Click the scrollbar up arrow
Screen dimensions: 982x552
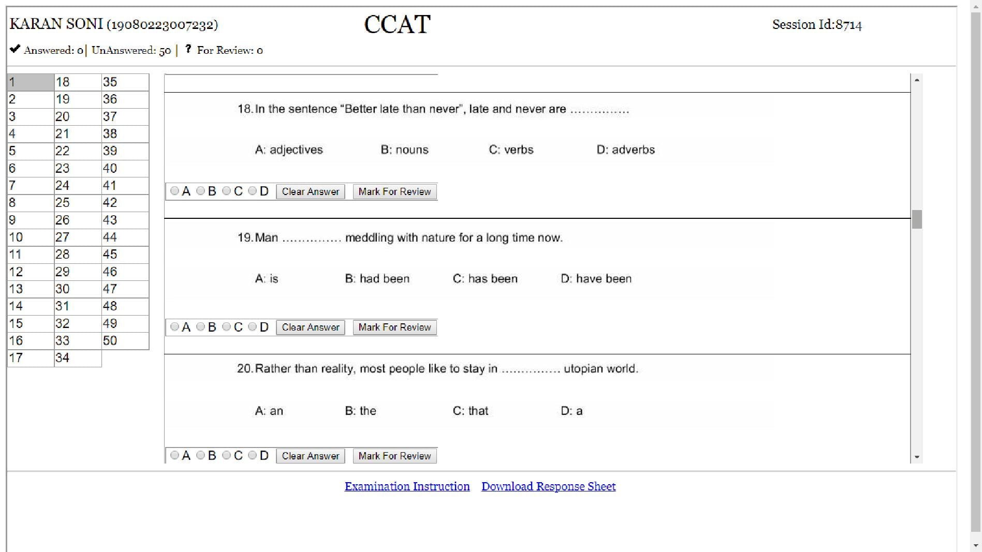tap(918, 79)
